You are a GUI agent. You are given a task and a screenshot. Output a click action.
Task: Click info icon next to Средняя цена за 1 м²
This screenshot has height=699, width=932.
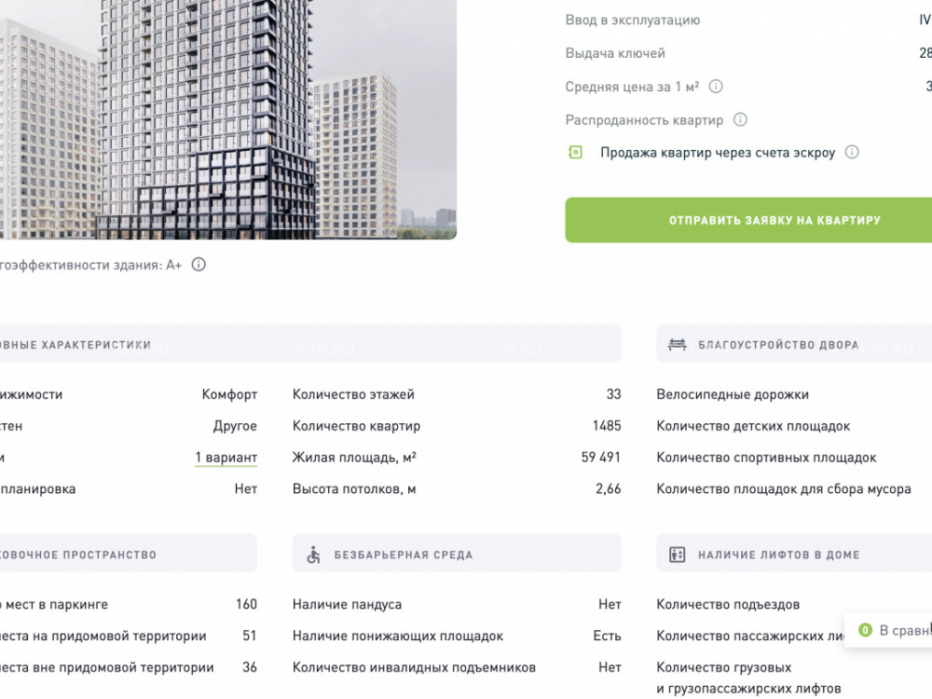[716, 87]
